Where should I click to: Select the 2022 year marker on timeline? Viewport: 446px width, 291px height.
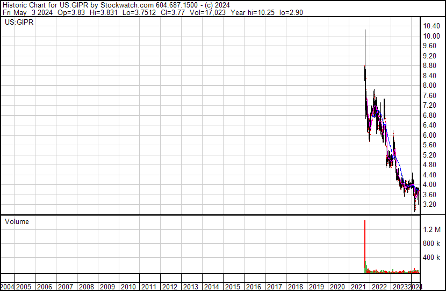[379, 287]
